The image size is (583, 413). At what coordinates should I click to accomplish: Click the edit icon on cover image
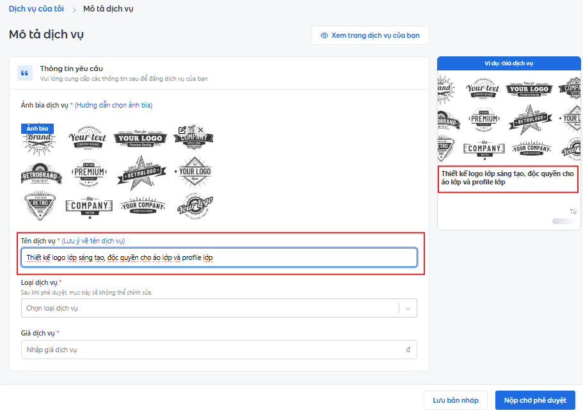click(x=182, y=130)
